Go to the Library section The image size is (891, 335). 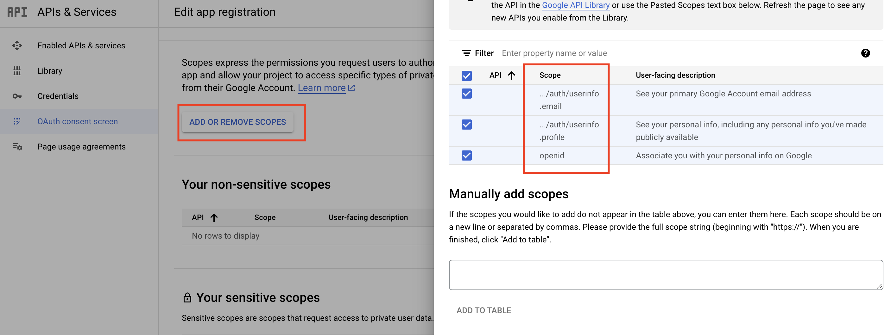coord(50,71)
